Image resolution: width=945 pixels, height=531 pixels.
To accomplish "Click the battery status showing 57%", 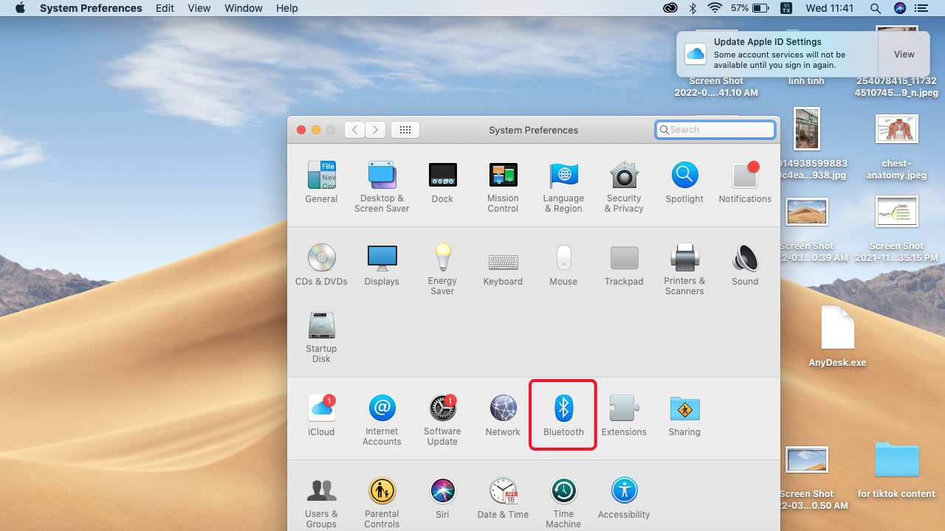I will click(x=749, y=8).
